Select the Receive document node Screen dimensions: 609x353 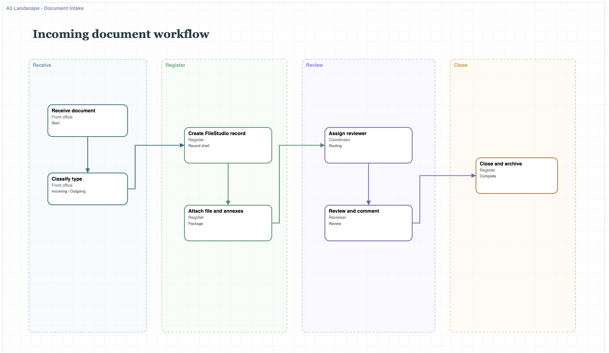(88, 120)
